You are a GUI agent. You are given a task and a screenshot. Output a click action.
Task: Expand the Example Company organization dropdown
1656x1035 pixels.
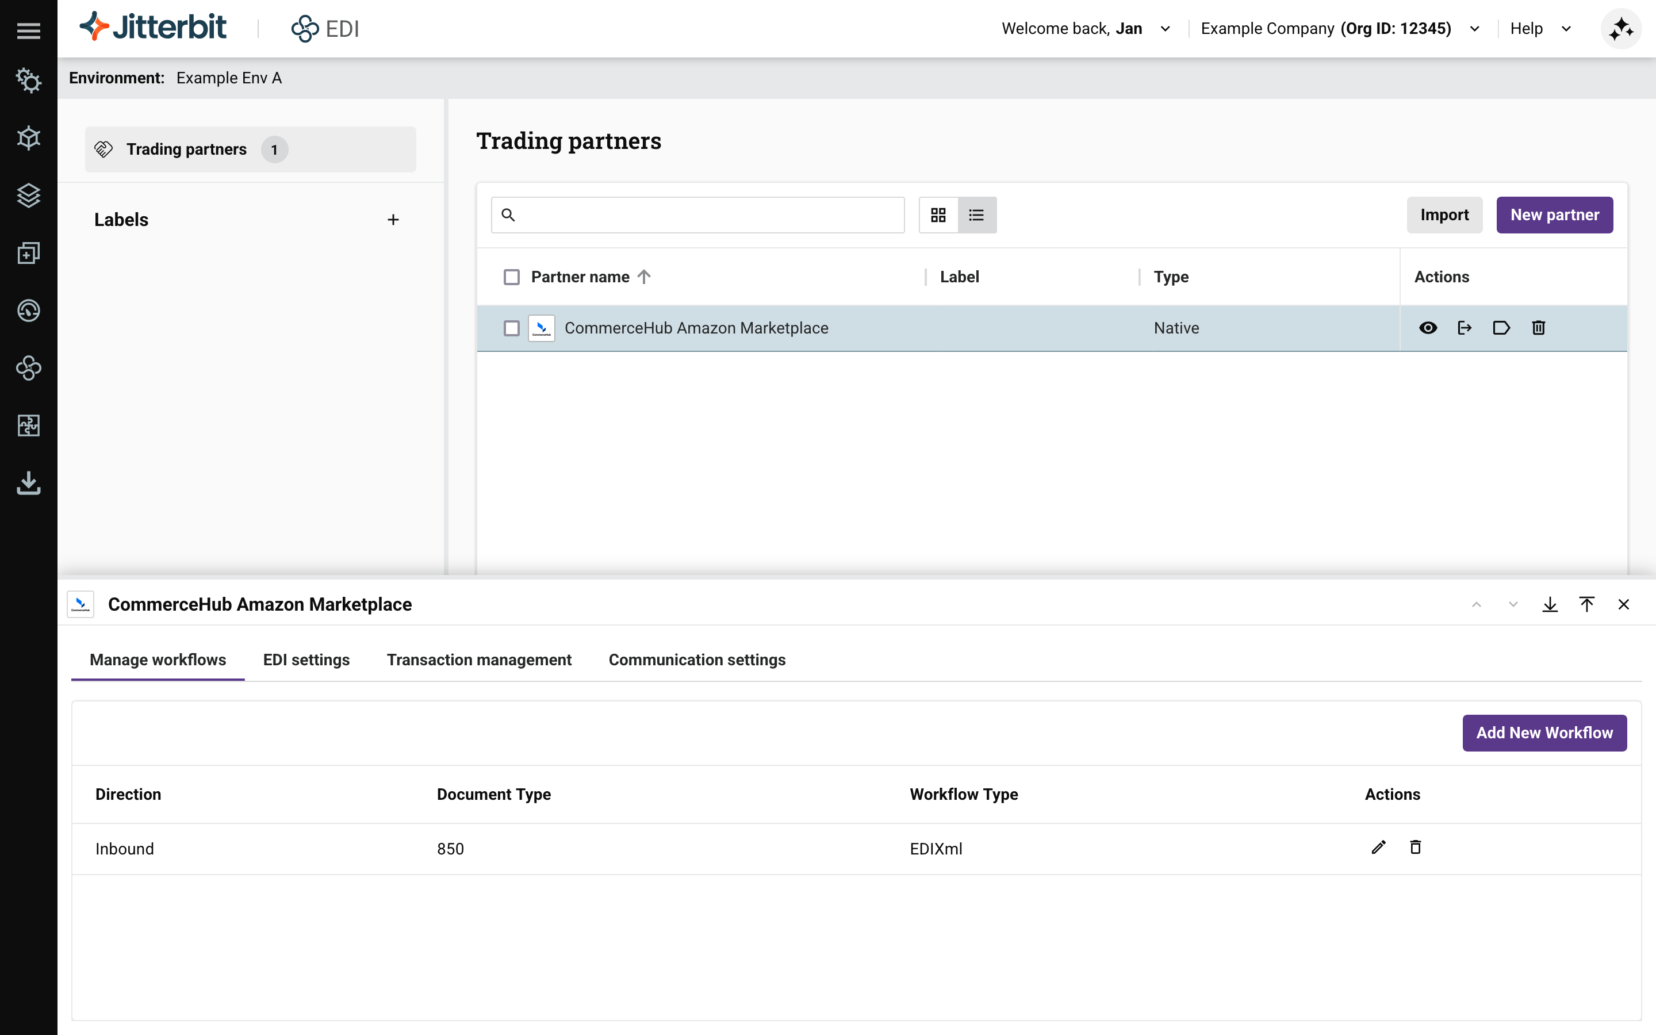click(x=1473, y=28)
